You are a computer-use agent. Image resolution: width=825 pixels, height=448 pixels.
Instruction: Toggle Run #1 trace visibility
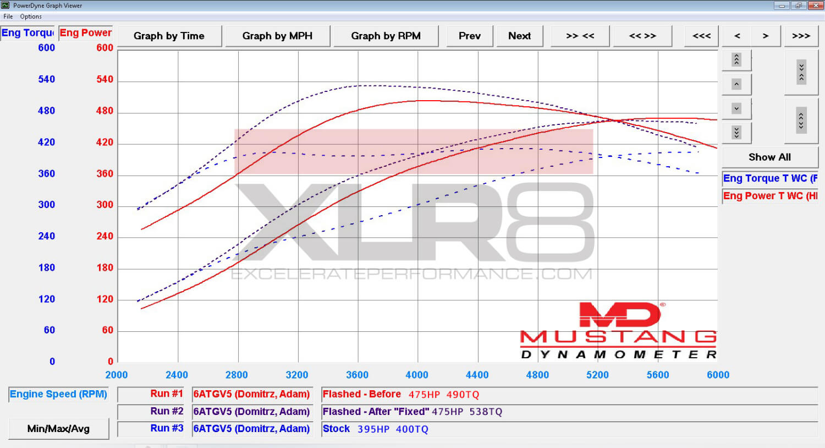[x=151, y=394]
